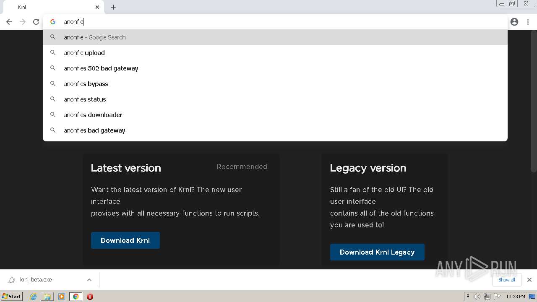Switch to the Krnl tab
Viewport: 537px width, 302px height.
54,7
